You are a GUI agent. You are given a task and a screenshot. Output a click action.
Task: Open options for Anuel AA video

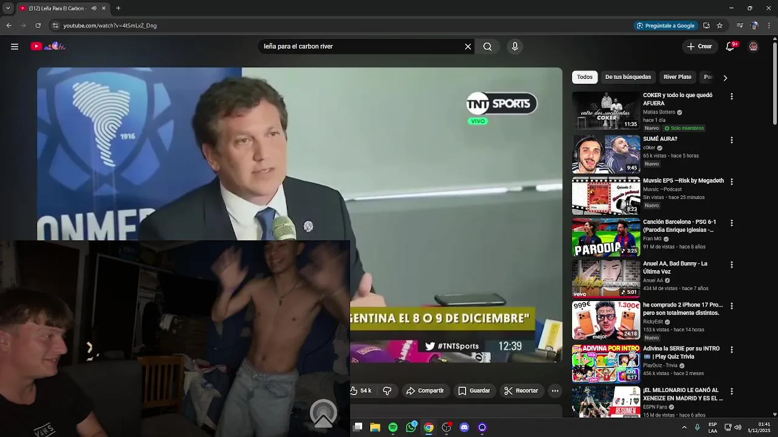731,265
